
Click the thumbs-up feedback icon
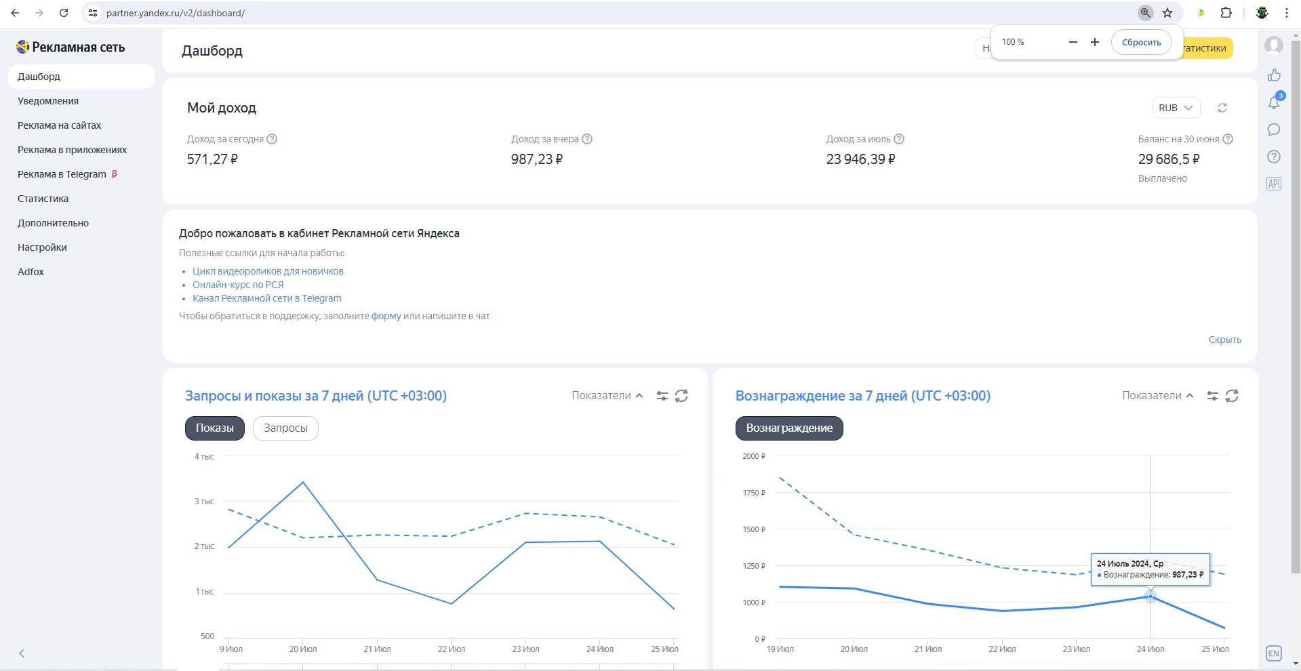point(1274,75)
